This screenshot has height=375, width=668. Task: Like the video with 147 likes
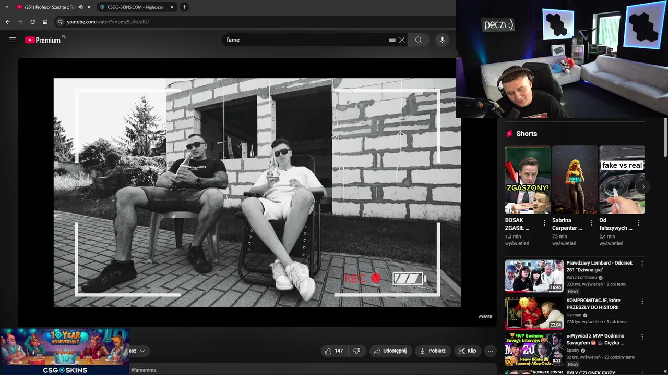[334, 351]
